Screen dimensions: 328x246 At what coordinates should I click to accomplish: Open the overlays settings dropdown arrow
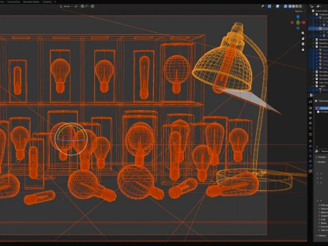pos(281,6)
